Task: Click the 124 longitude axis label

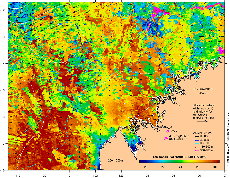Action: (x=147, y=175)
